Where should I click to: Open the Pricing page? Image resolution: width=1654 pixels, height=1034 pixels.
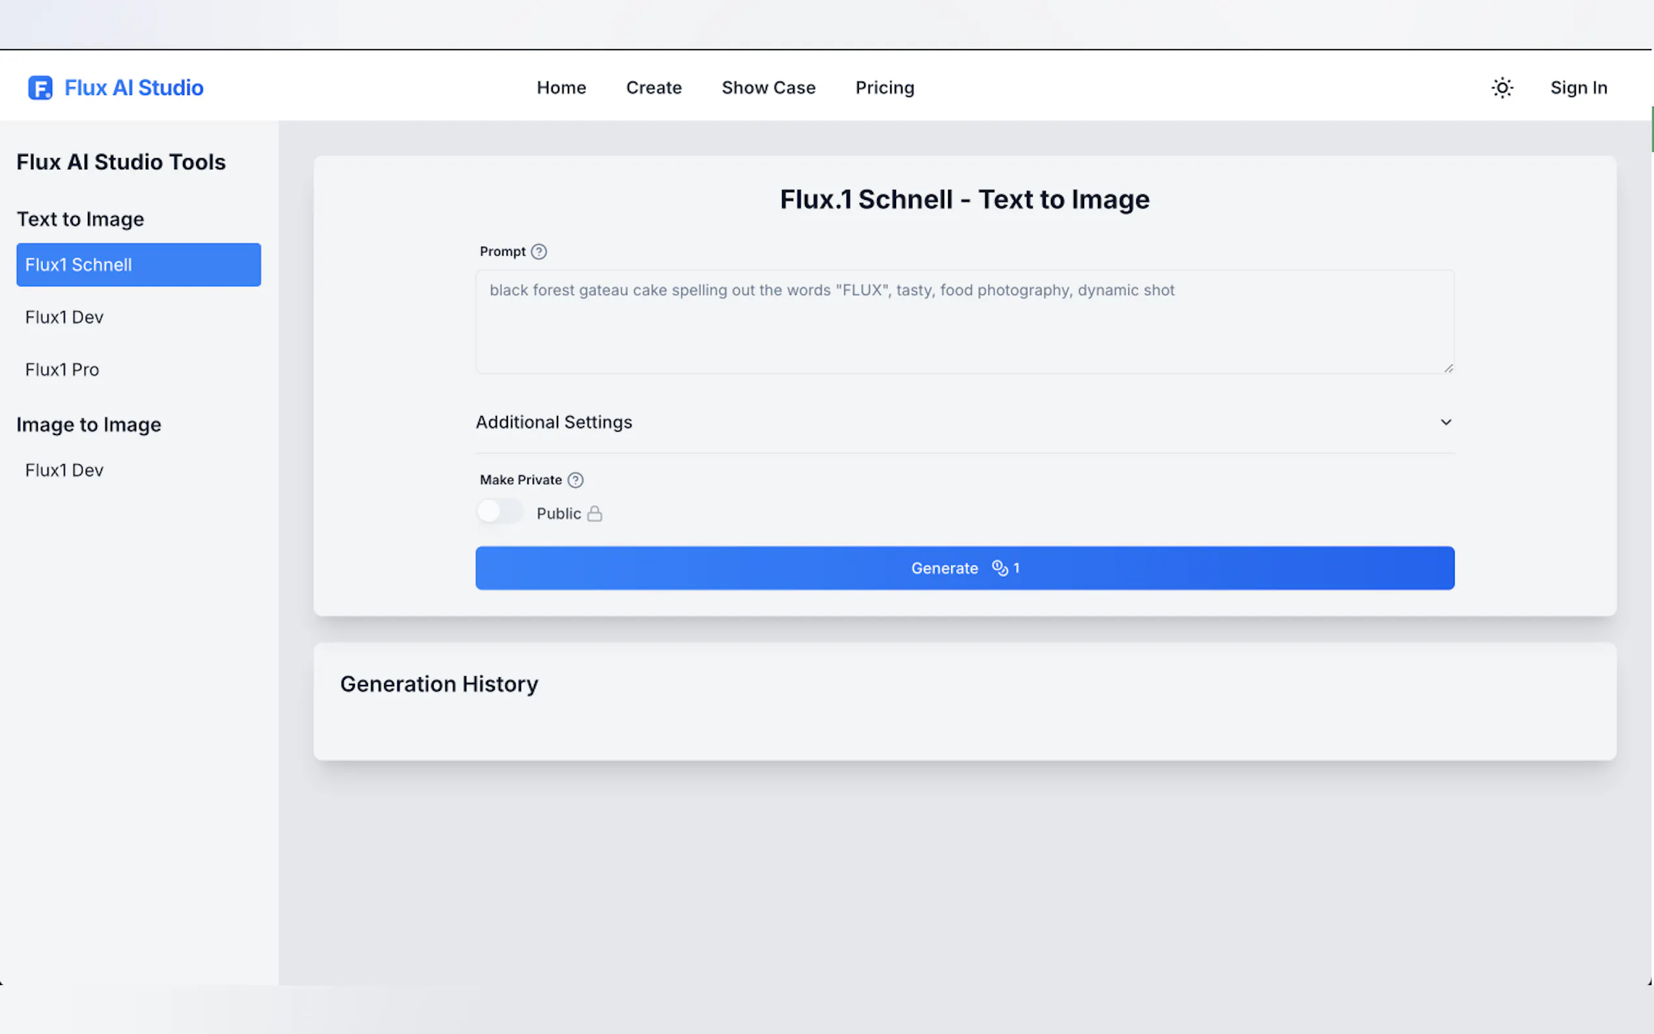(x=885, y=87)
